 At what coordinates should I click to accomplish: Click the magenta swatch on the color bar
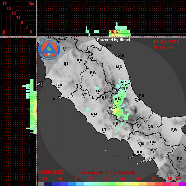[183, 184]
